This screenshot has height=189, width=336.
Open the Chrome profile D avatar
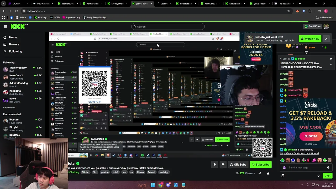click(x=326, y=11)
